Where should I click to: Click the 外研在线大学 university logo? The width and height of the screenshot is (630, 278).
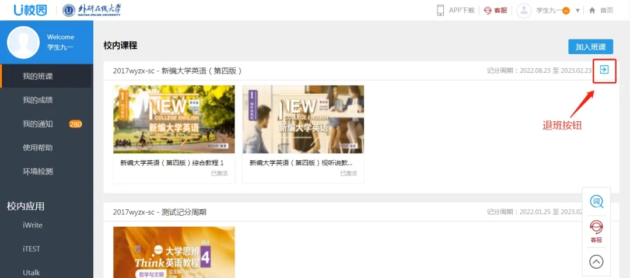[x=92, y=10]
